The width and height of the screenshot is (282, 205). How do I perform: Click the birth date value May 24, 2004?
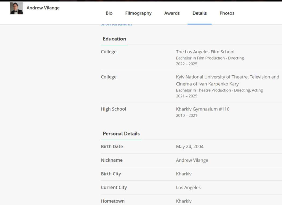tap(190, 147)
